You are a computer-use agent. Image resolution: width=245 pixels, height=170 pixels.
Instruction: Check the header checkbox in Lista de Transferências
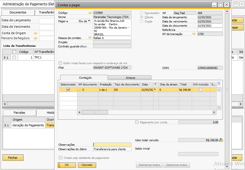pos(14,52)
